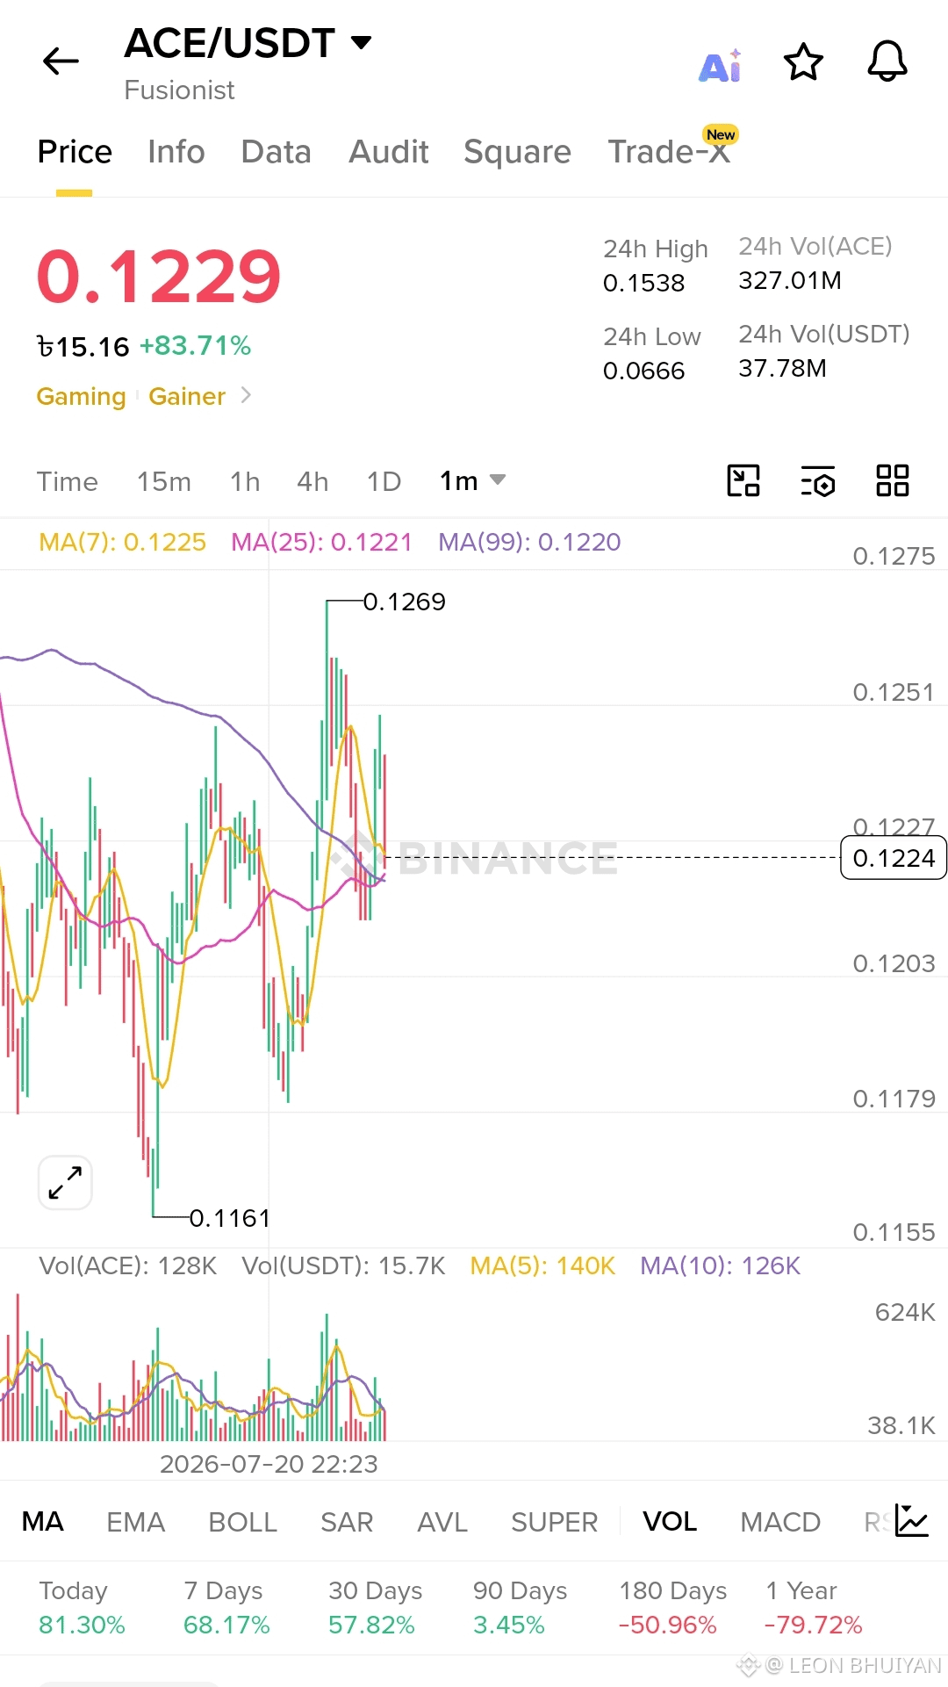This screenshot has height=1687, width=948.
Task: Click the 90 Days 3.45% performance
Action: pos(520,1608)
